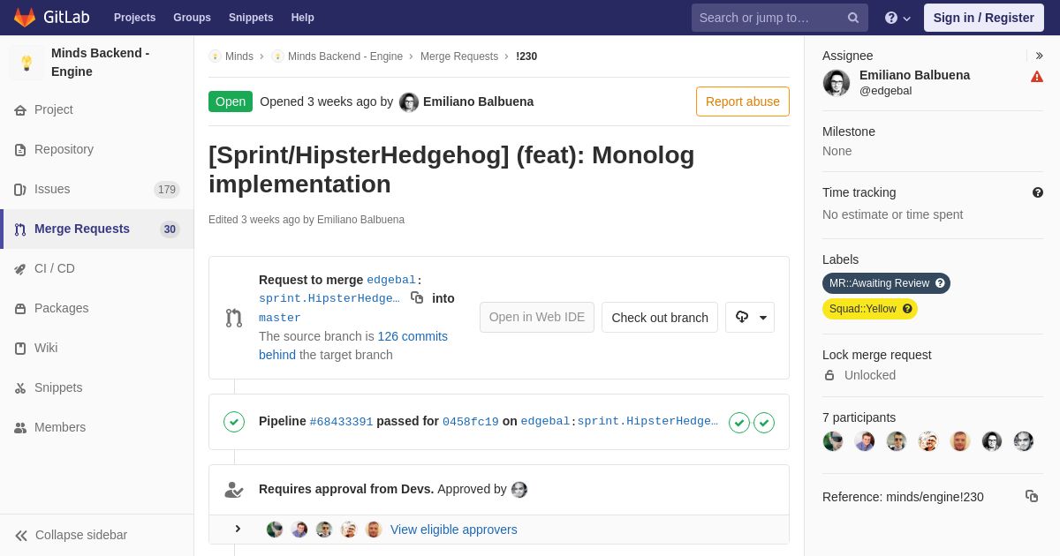Click assignee avatar in right sidebar
This screenshot has height=556, width=1060.
(837, 83)
